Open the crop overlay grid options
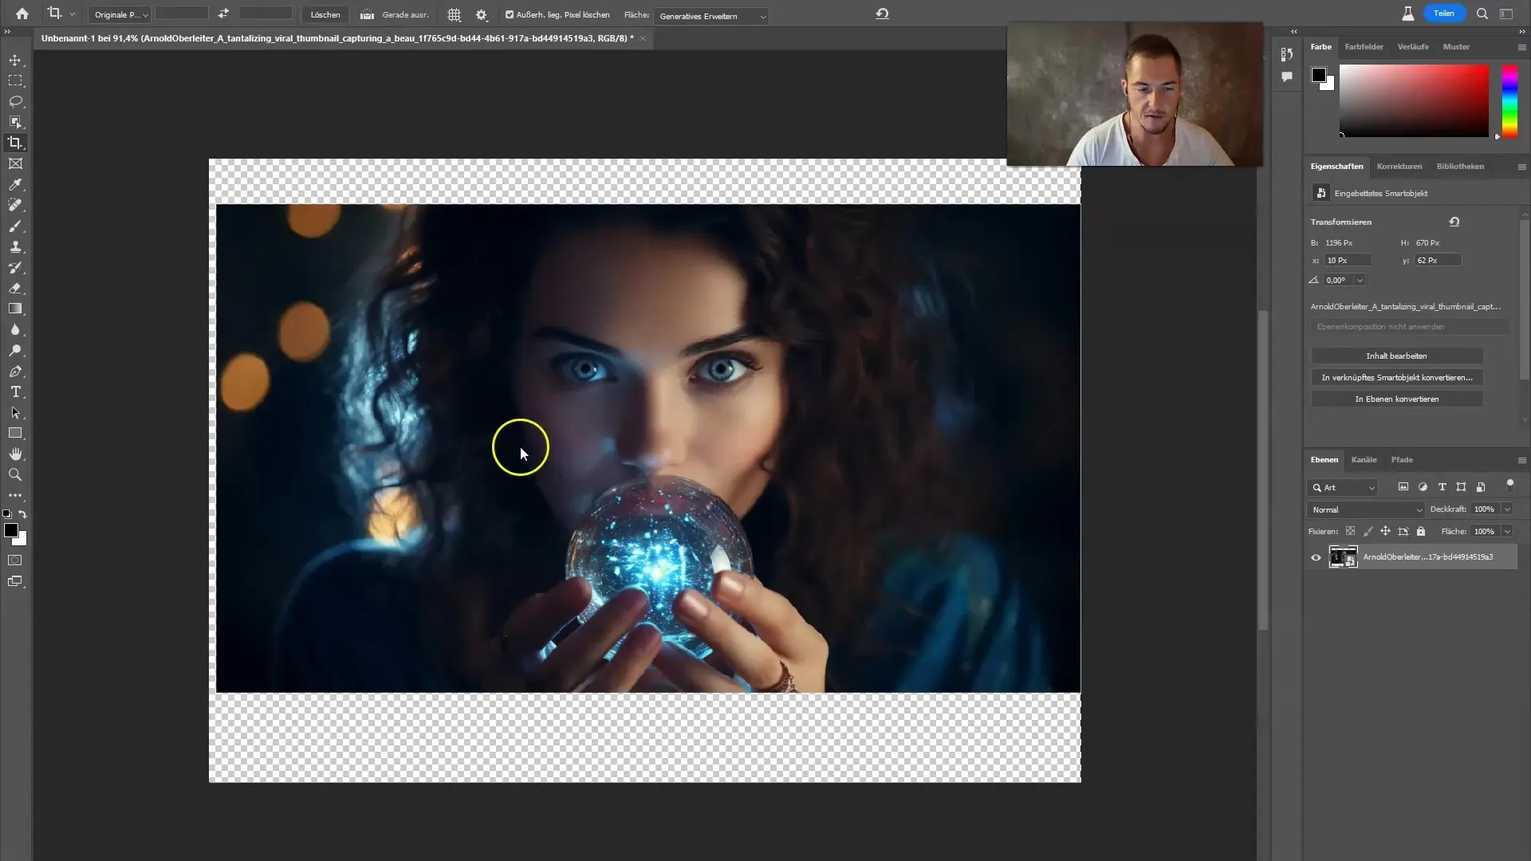 coord(454,14)
